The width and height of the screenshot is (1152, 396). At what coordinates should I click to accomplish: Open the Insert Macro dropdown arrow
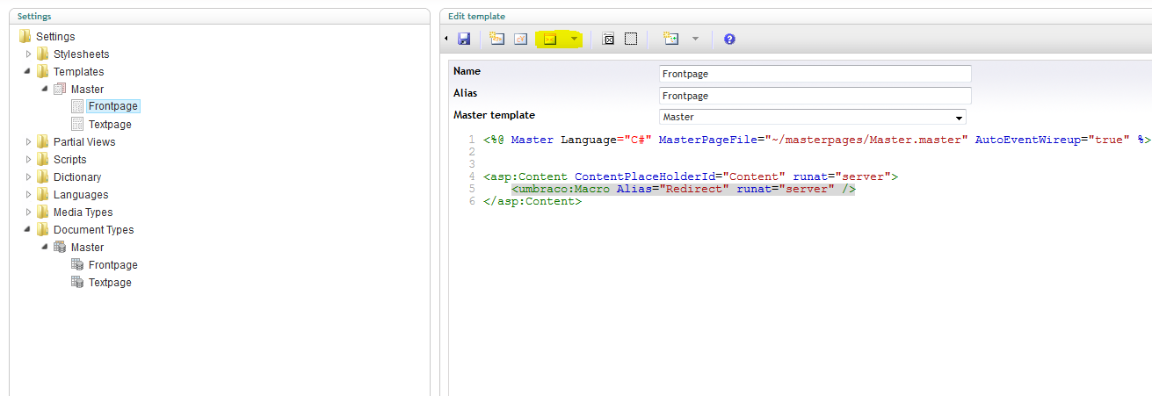tap(574, 40)
